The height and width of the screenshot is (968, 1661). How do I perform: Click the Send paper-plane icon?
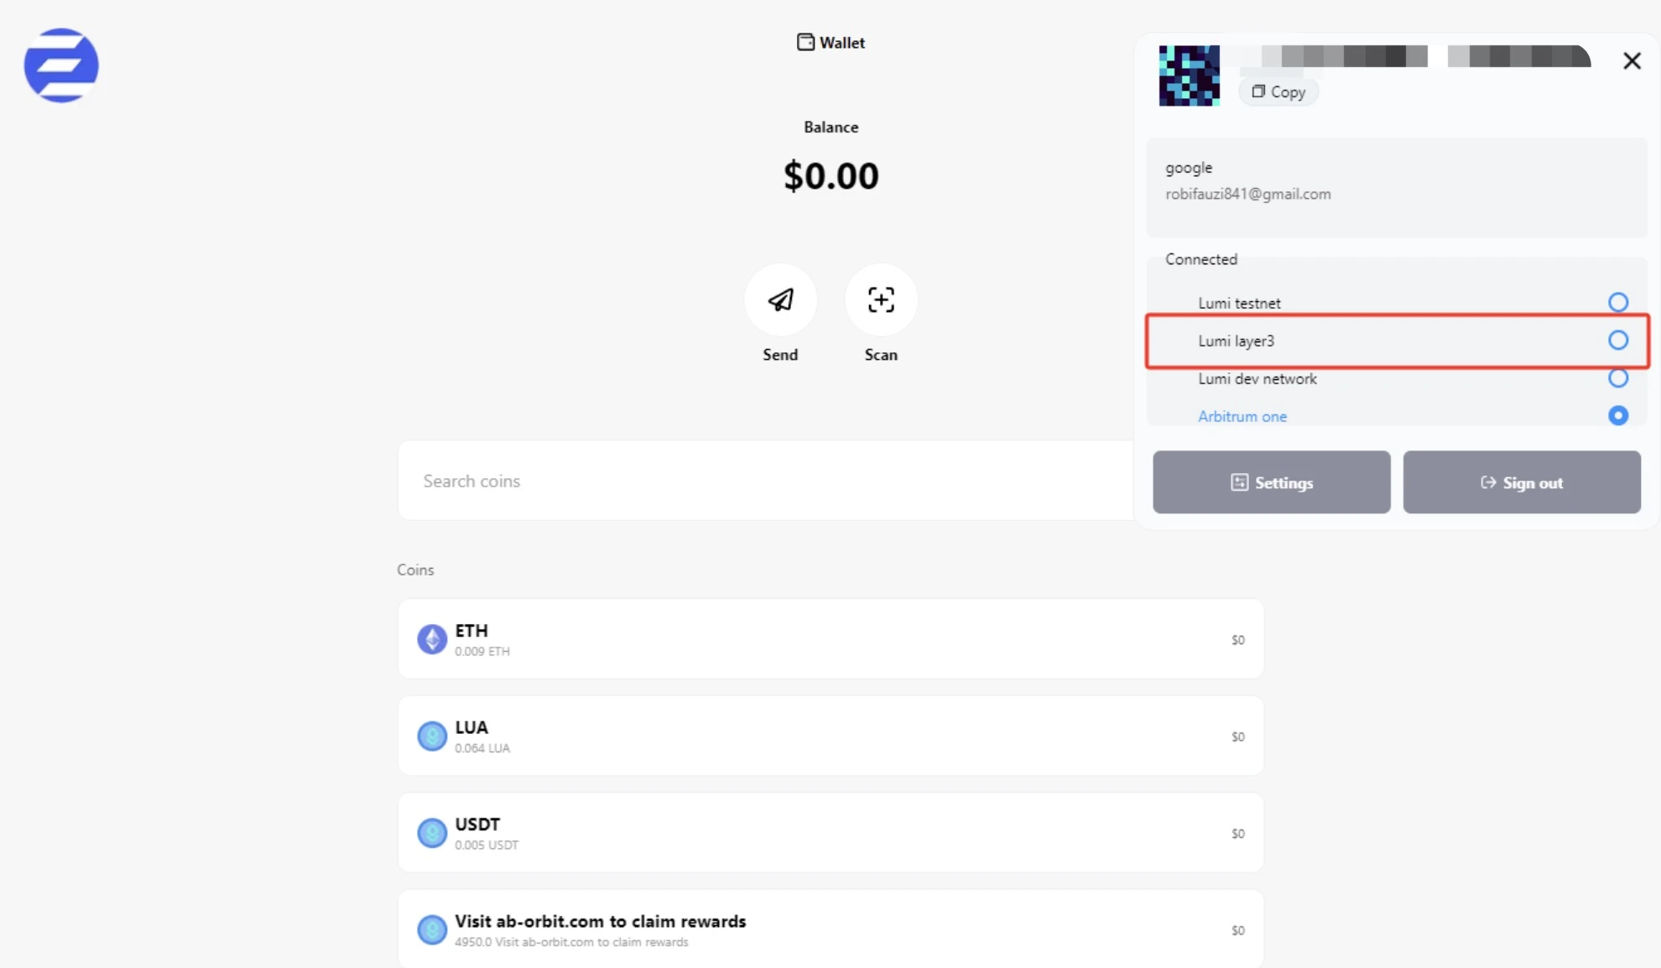pos(780,300)
